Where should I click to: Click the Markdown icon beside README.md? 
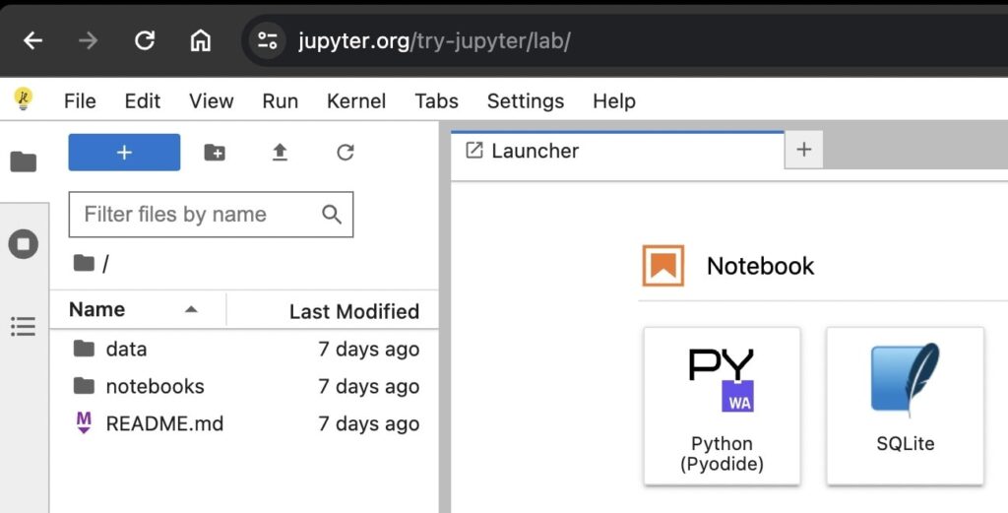click(x=85, y=423)
